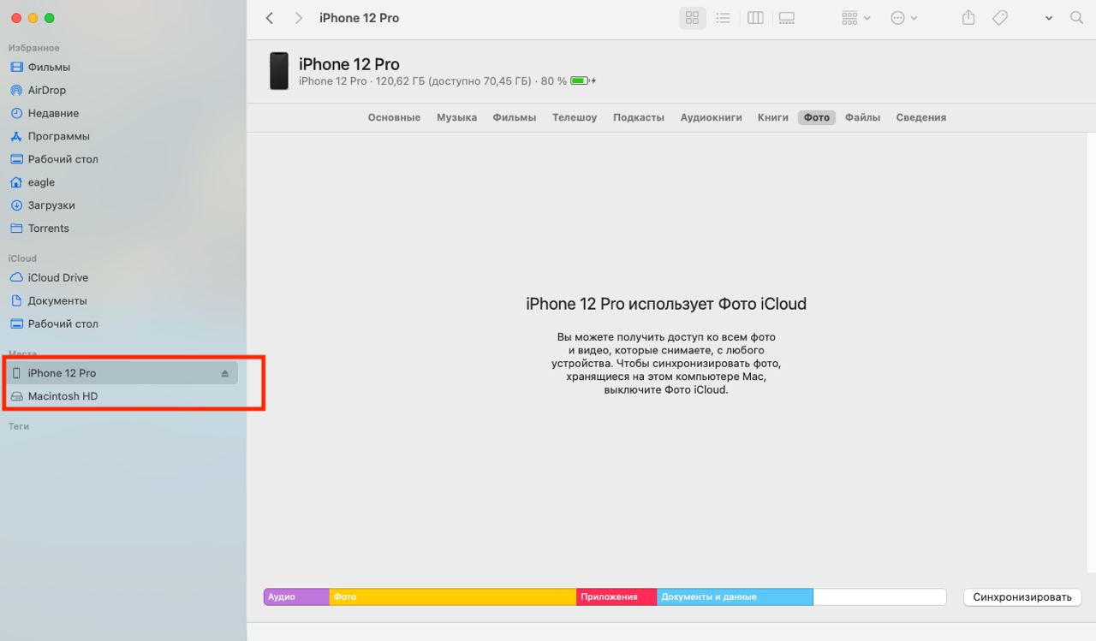
Task: Switch to the Музыка tab
Action: (456, 117)
